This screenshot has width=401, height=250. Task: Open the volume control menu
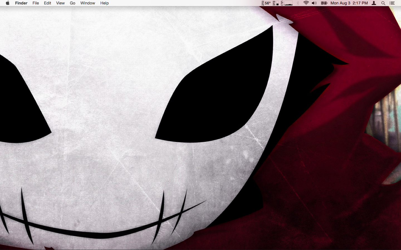point(314,3)
